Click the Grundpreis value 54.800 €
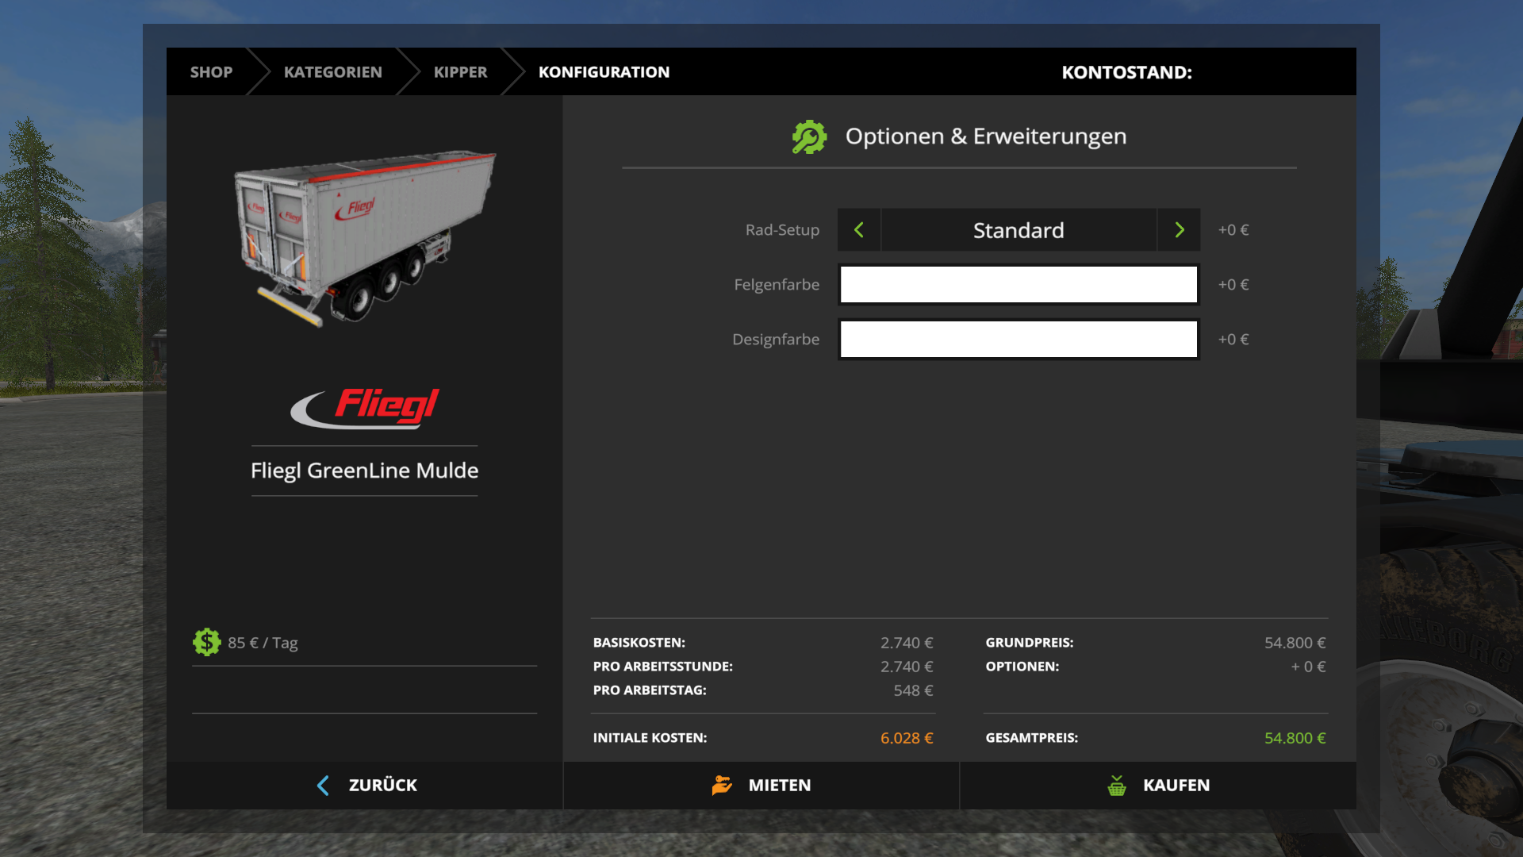Viewport: 1523px width, 857px height. [x=1295, y=643]
